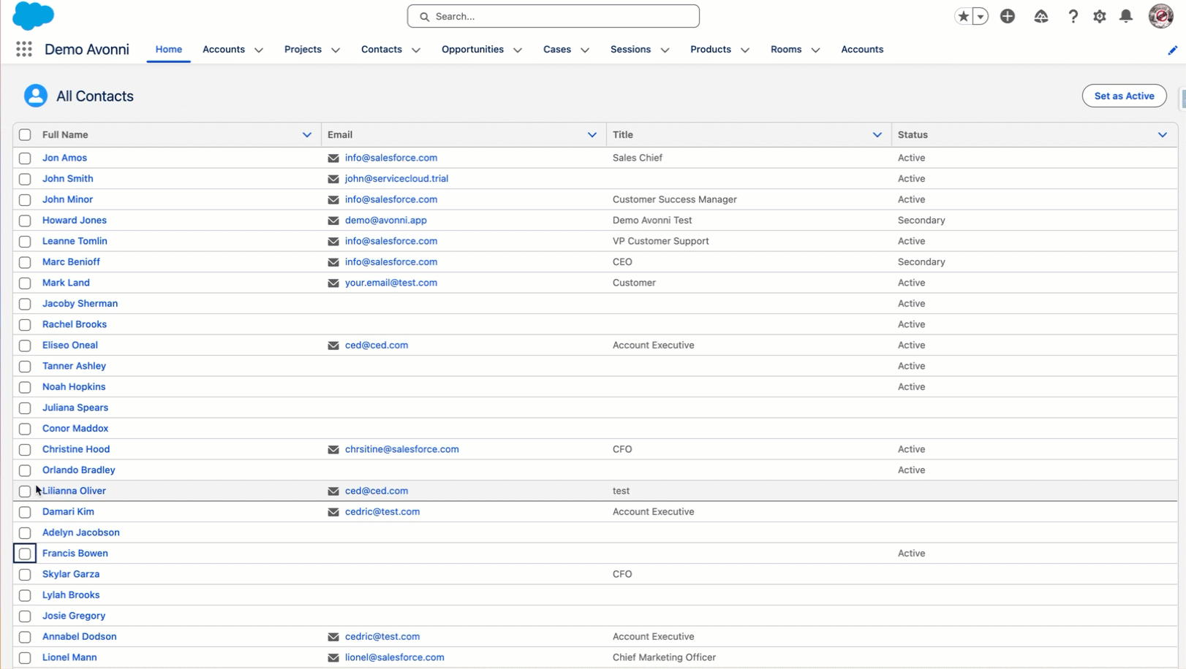Screen dimensions: 1186x669
Task: Open the Setup gear icon
Action: [1100, 16]
